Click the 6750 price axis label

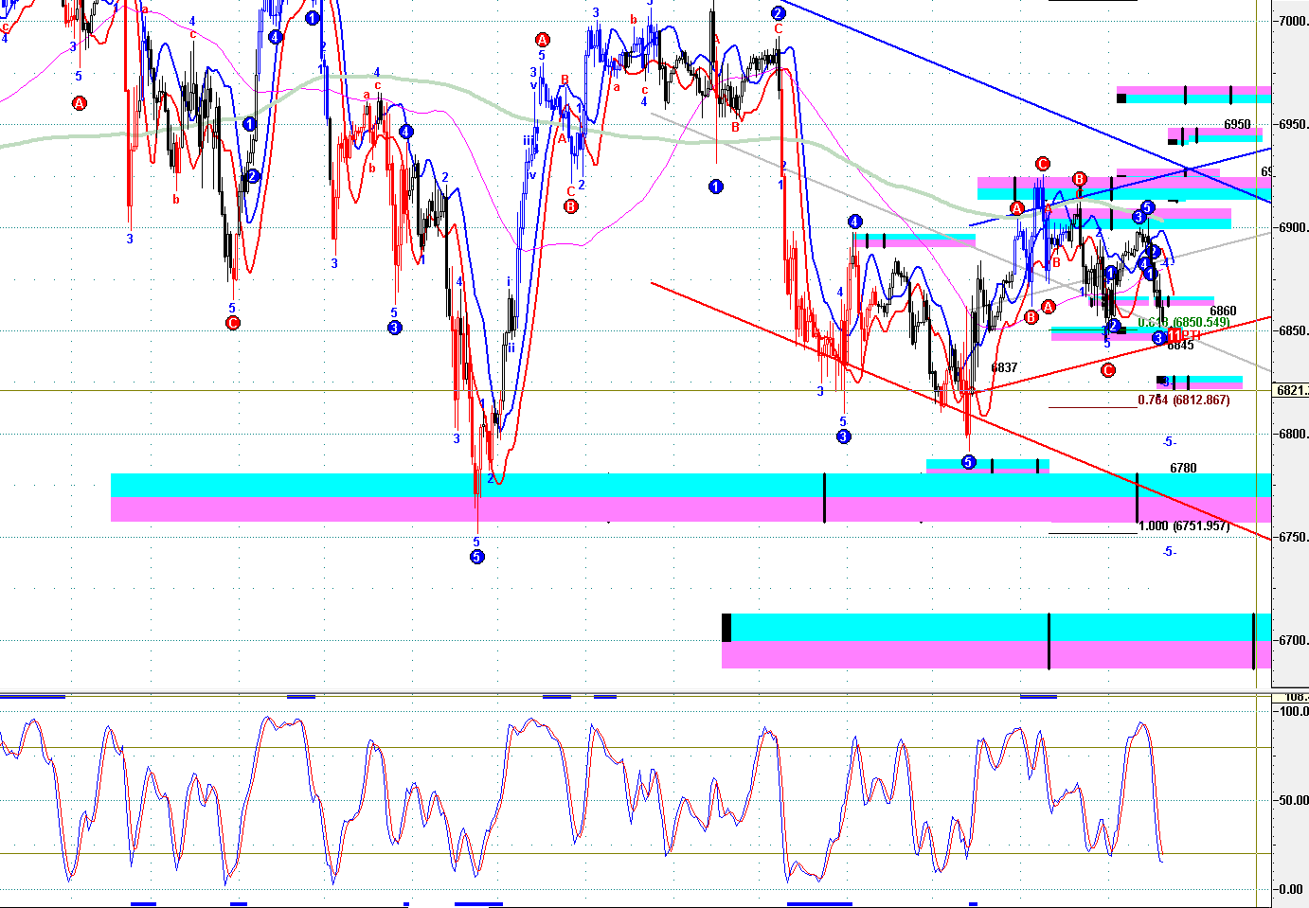1292,537
